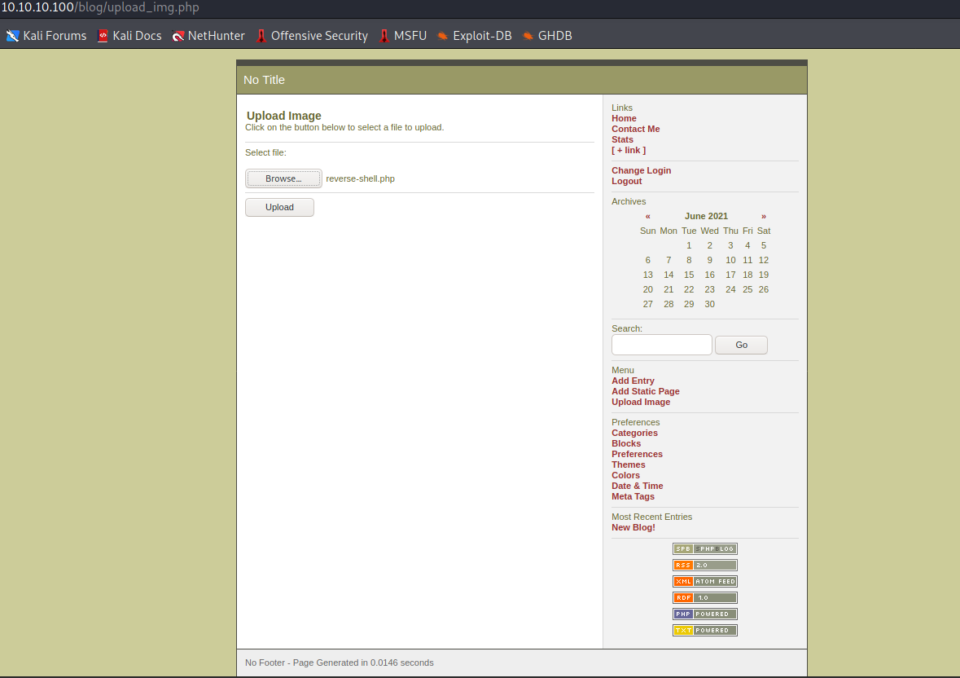The height and width of the screenshot is (678, 960).
Task: Click the Logout link
Action: tap(626, 182)
